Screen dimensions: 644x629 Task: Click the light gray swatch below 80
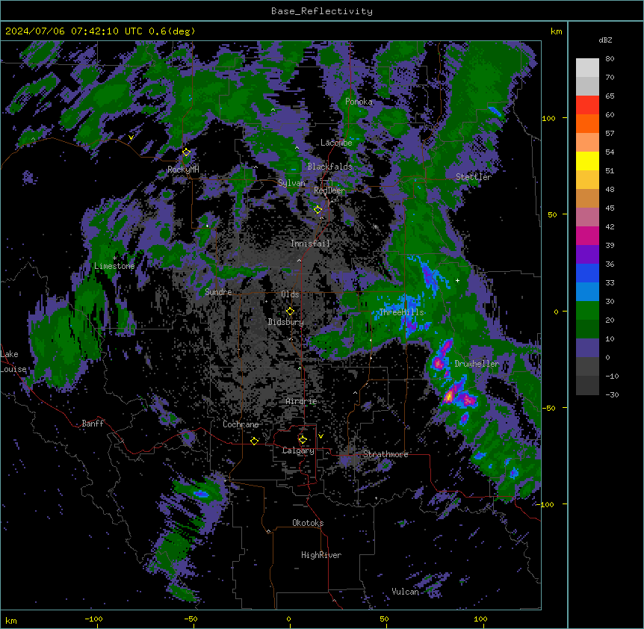pyautogui.click(x=587, y=68)
